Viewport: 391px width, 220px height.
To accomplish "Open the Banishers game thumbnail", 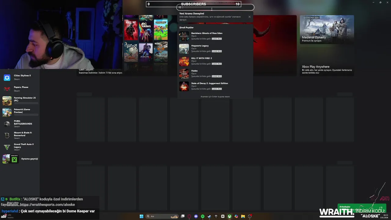I will coord(184,36).
